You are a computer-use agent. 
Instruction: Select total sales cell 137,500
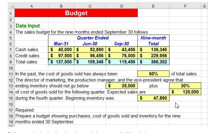[x=61, y=62]
